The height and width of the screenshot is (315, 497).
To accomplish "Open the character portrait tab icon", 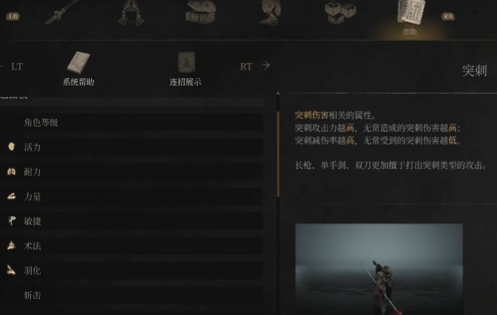I will [270, 12].
